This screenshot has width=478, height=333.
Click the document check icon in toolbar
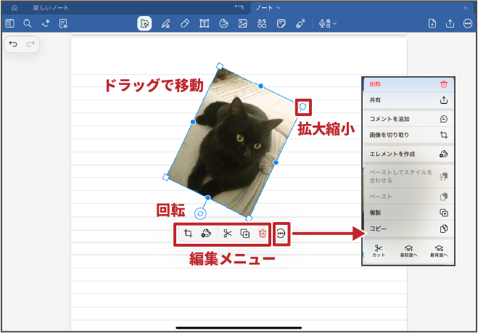point(63,23)
